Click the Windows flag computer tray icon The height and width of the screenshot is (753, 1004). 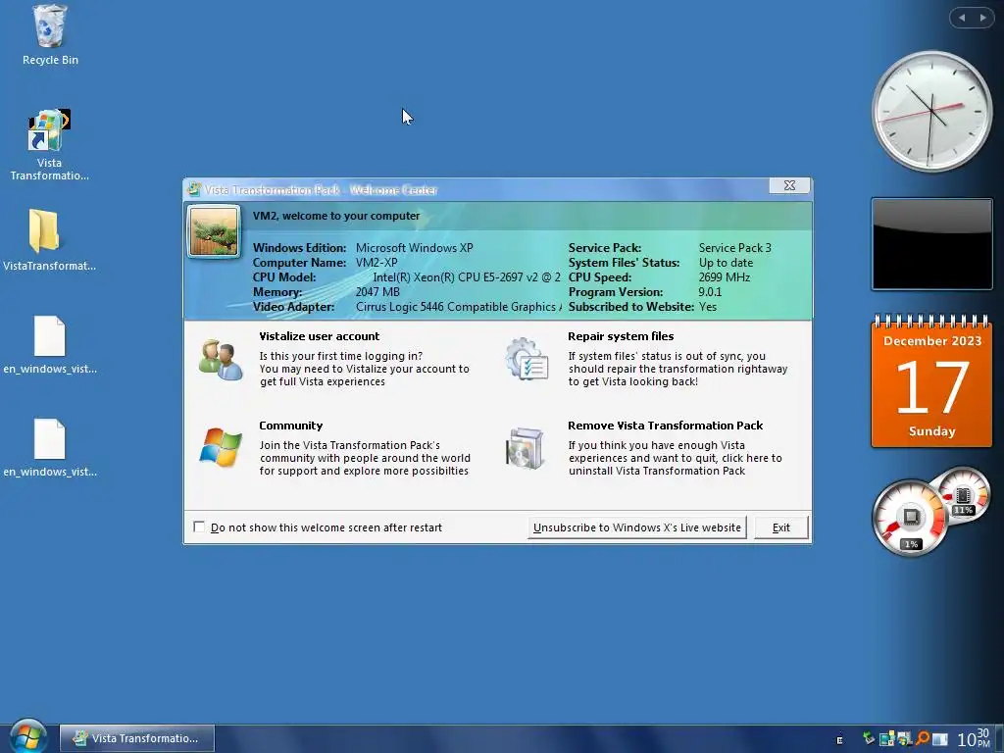[x=904, y=739]
